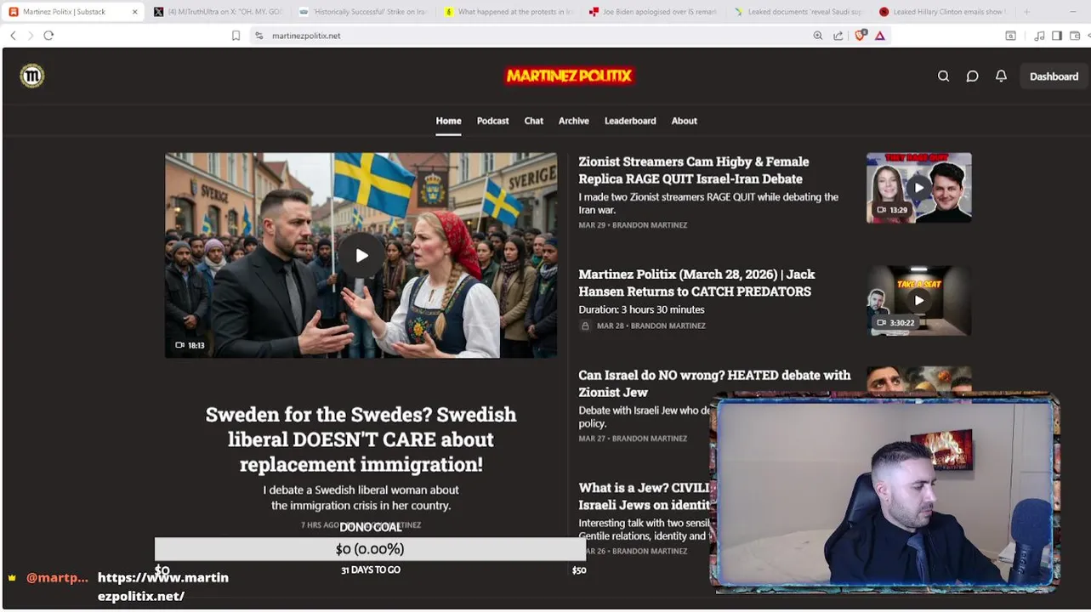Switch to Leaked Hillary Clinton emails tab
This screenshot has width=1091, height=612.
[943, 12]
